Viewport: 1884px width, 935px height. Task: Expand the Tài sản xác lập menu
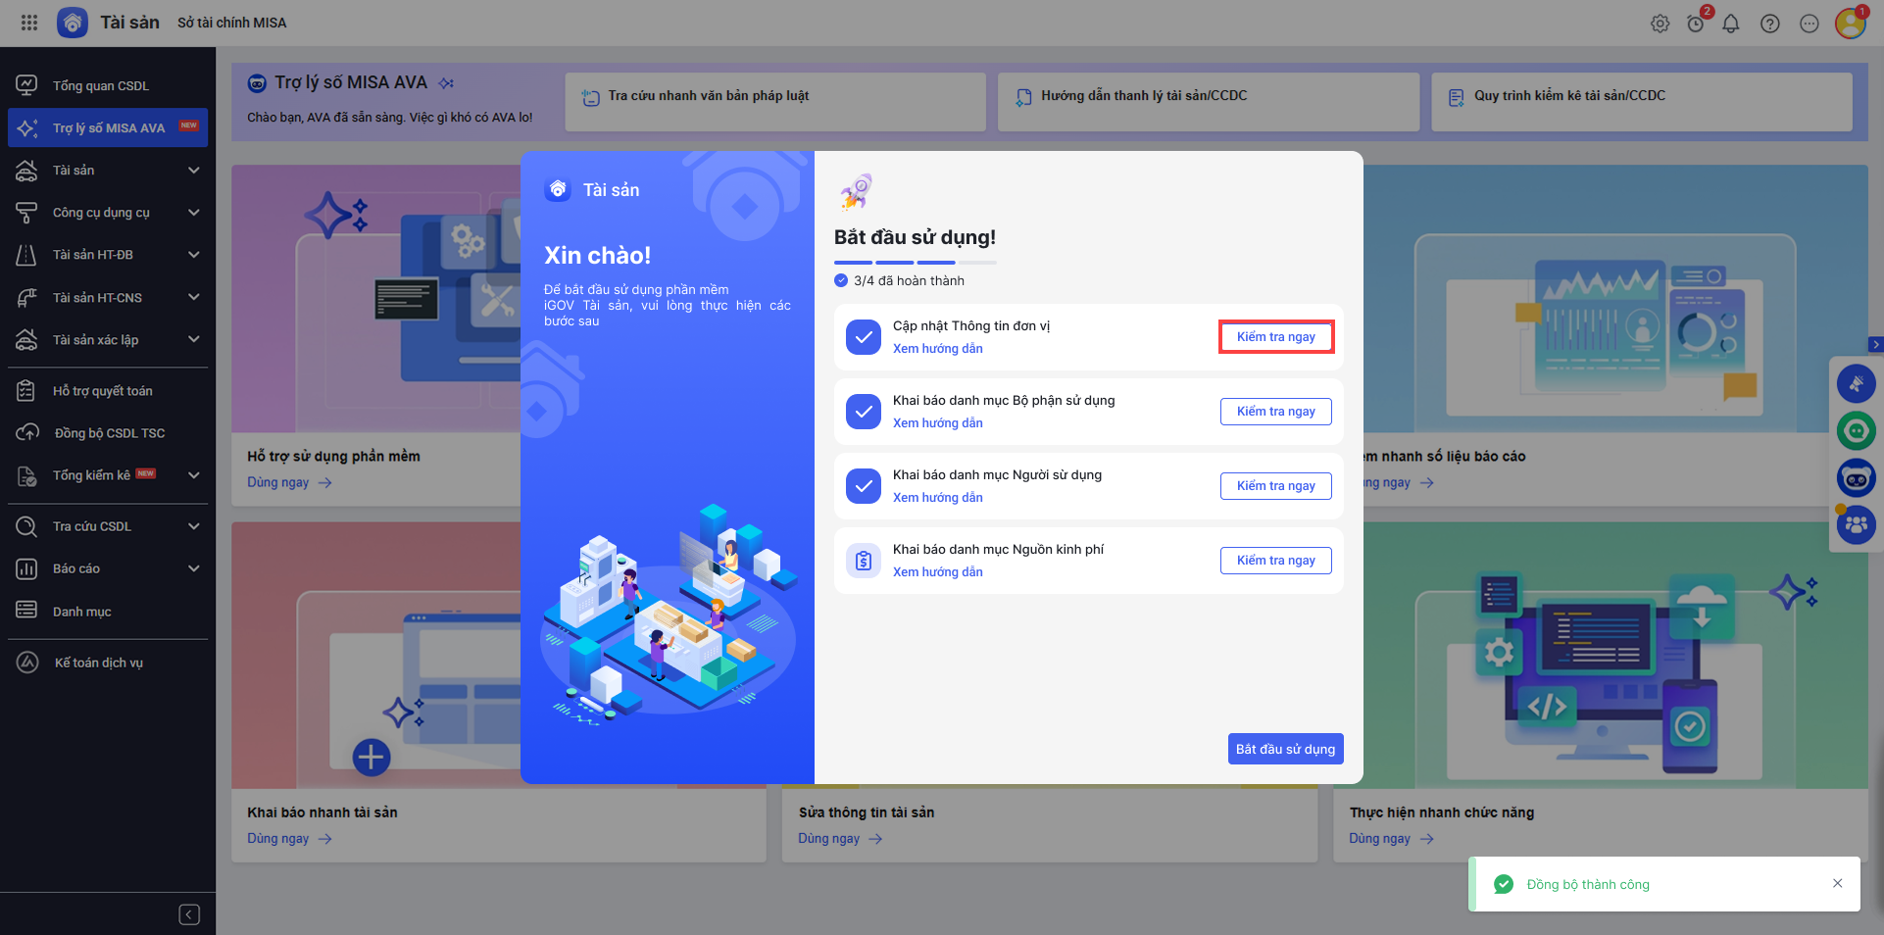tap(194, 340)
